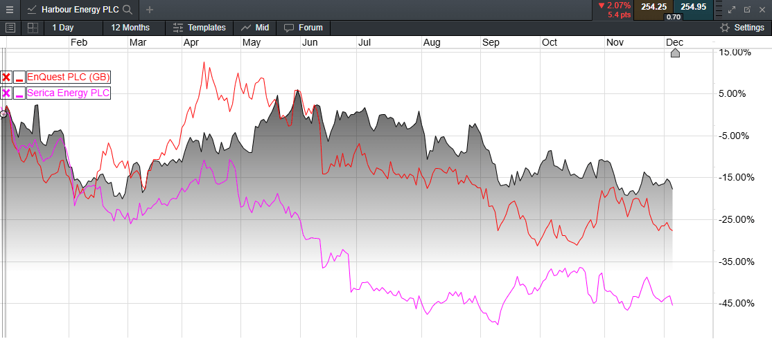Remove Serica Energy comparison with magenta X

(6, 93)
